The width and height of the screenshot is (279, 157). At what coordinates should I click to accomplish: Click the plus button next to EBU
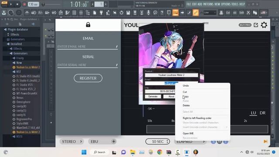113,141
